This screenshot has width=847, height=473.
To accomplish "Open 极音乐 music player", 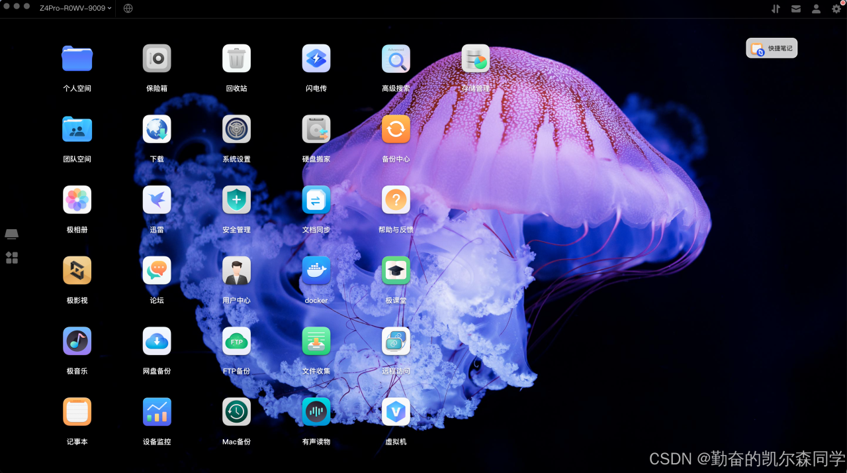I will 77,341.
